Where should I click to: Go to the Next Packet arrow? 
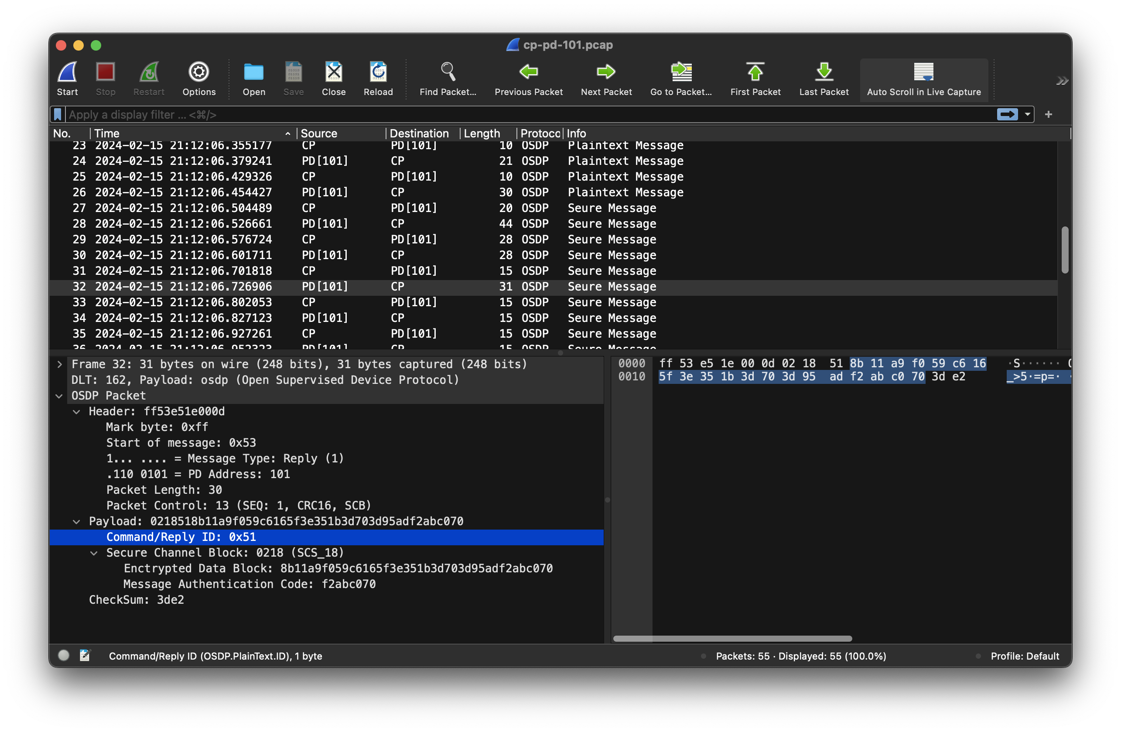pos(606,72)
